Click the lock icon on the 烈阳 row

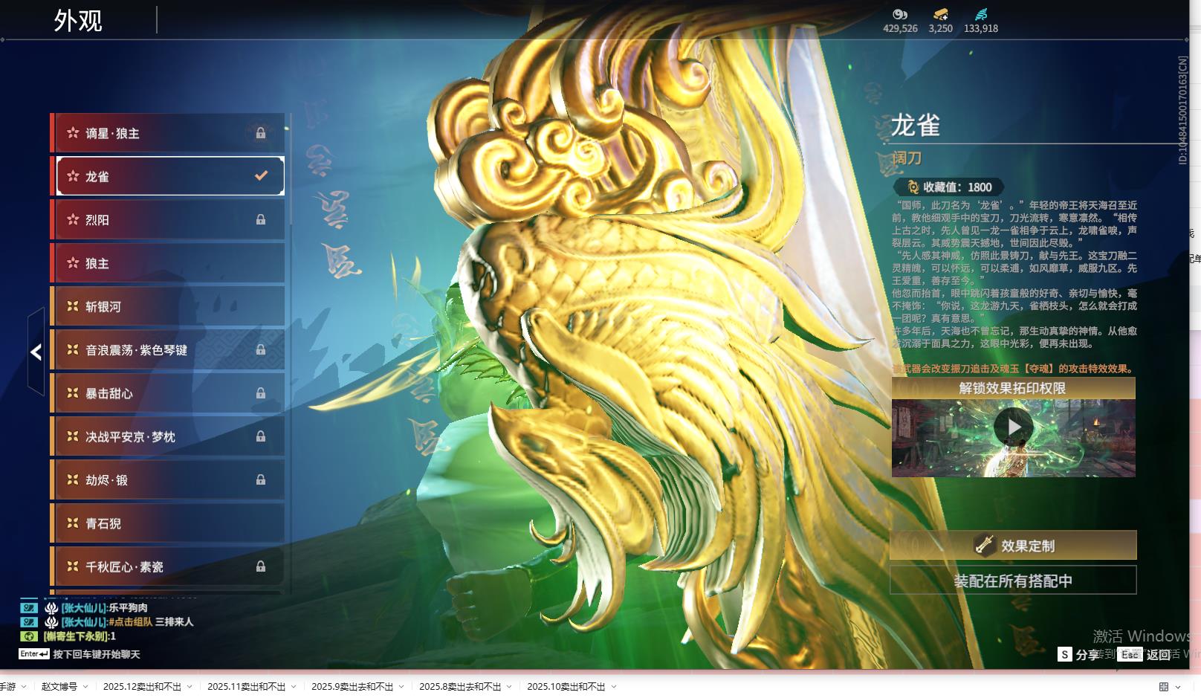click(x=261, y=219)
